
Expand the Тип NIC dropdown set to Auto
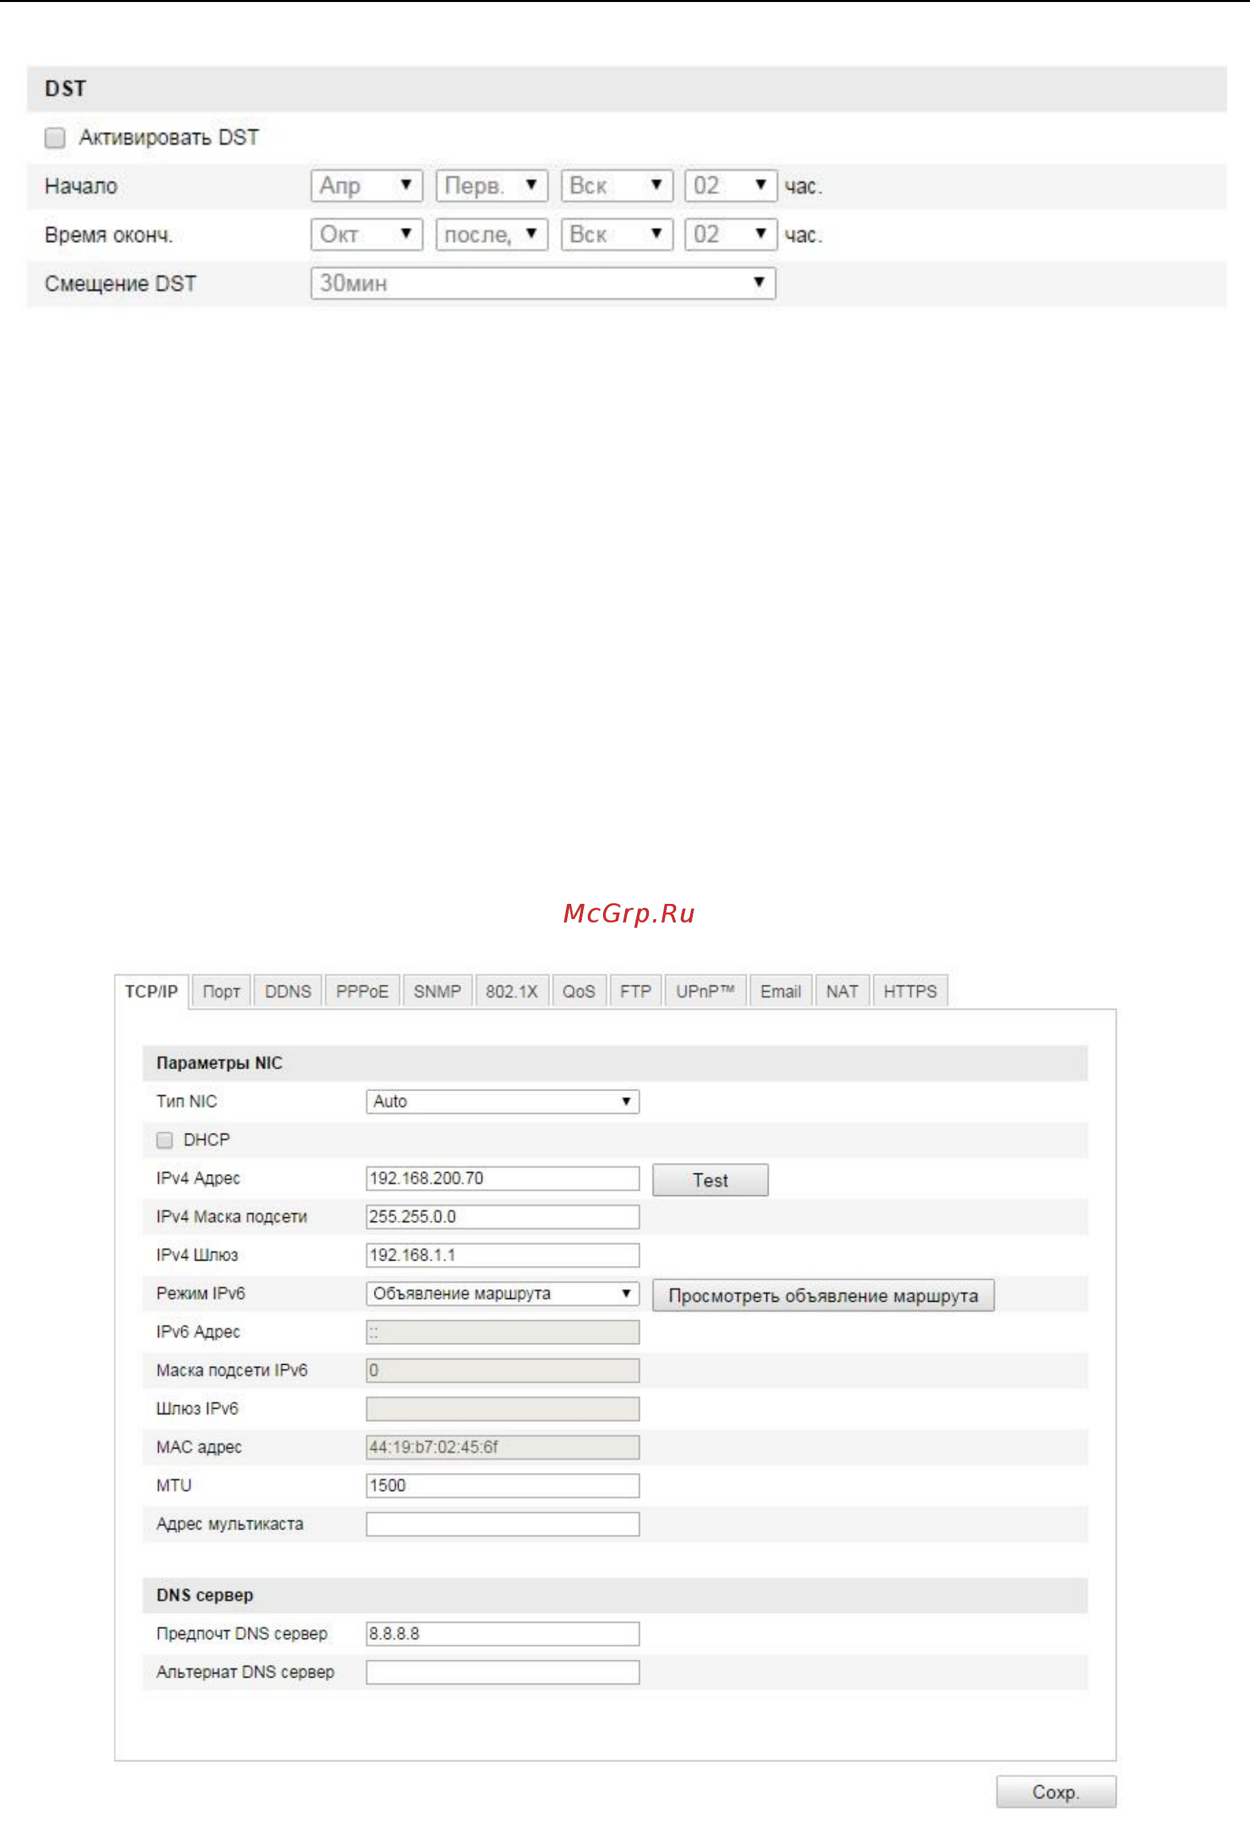[x=503, y=1102]
